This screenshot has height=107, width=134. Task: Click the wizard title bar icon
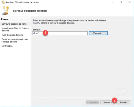click(3, 2)
